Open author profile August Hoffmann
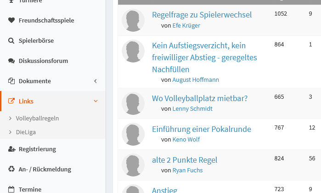The image size is (321, 193). coord(196,79)
